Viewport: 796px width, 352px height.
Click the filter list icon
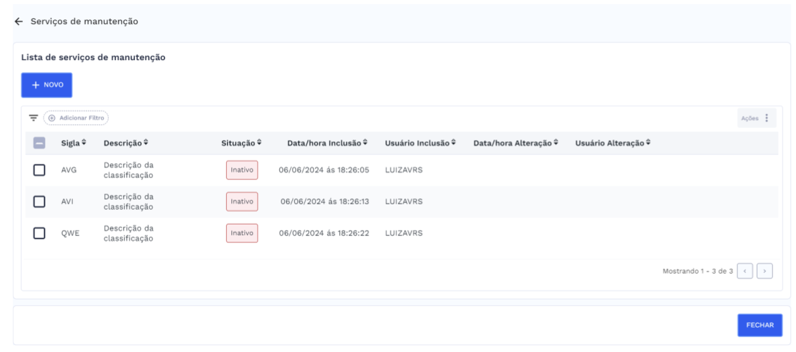point(33,118)
